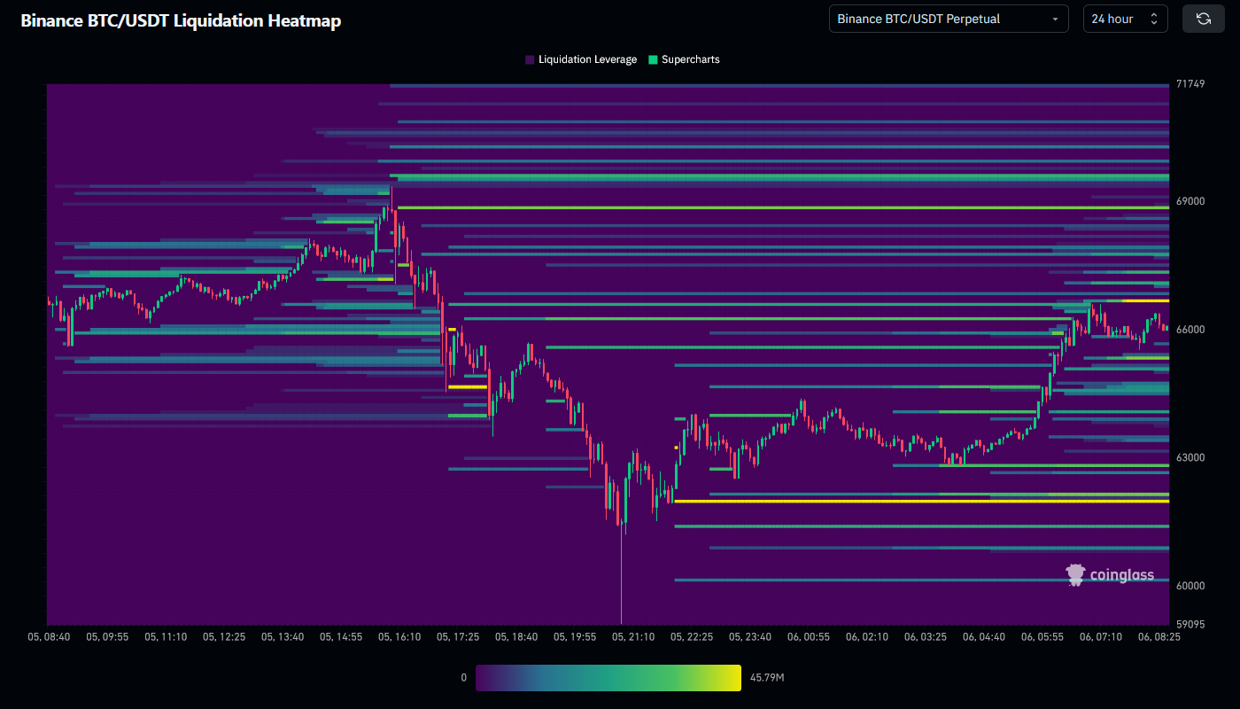Click the 05, 18:40 time axis label
1240x709 pixels.
516,636
